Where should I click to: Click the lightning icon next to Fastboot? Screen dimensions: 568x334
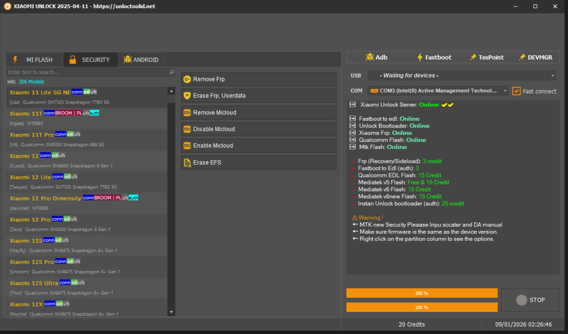tap(420, 57)
